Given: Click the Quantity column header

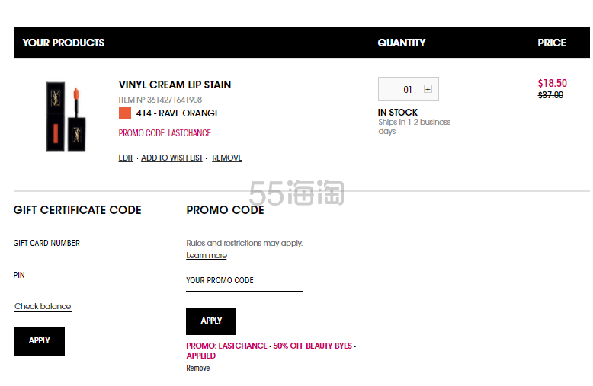Looking at the screenshot, I should click(401, 43).
